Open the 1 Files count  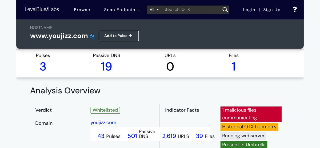[234, 66]
